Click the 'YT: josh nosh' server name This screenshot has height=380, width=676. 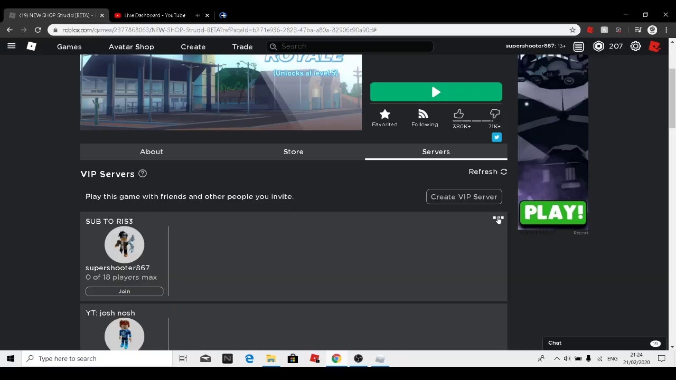pyautogui.click(x=110, y=313)
